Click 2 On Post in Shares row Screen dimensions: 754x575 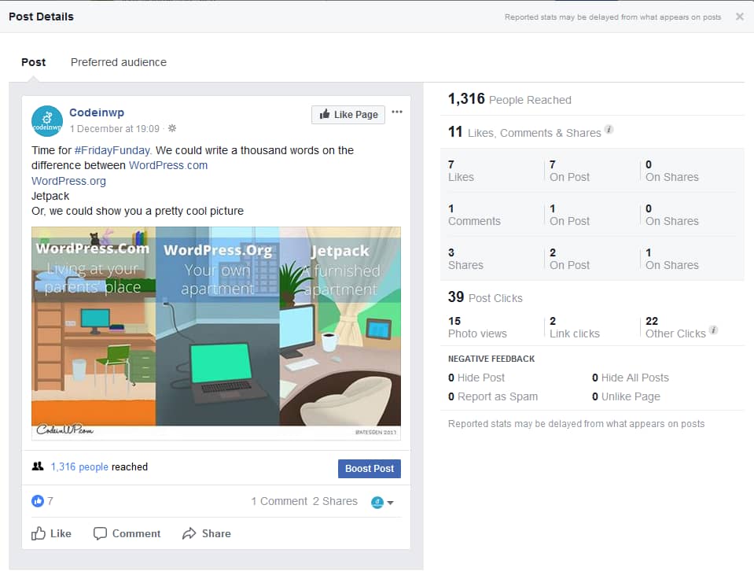pos(569,259)
